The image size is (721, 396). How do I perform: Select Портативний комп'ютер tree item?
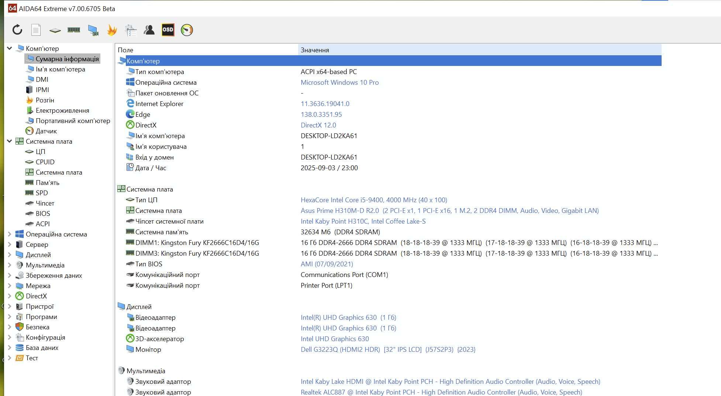click(73, 121)
